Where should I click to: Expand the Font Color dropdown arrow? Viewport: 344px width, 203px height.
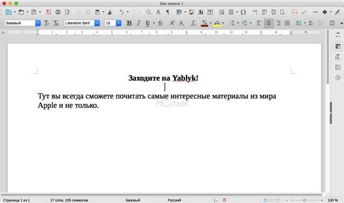(x=210, y=23)
